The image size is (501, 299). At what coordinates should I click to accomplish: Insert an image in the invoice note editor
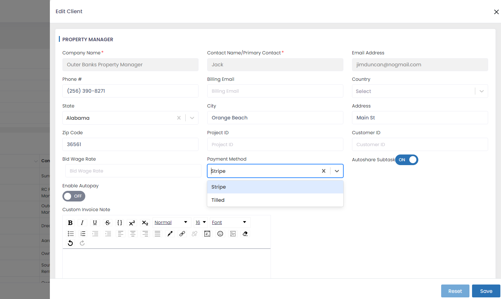pyautogui.click(x=233, y=233)
